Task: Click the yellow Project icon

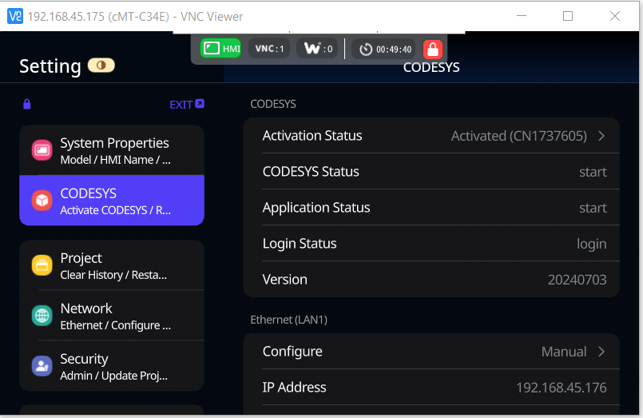Action: coord(42,265)
